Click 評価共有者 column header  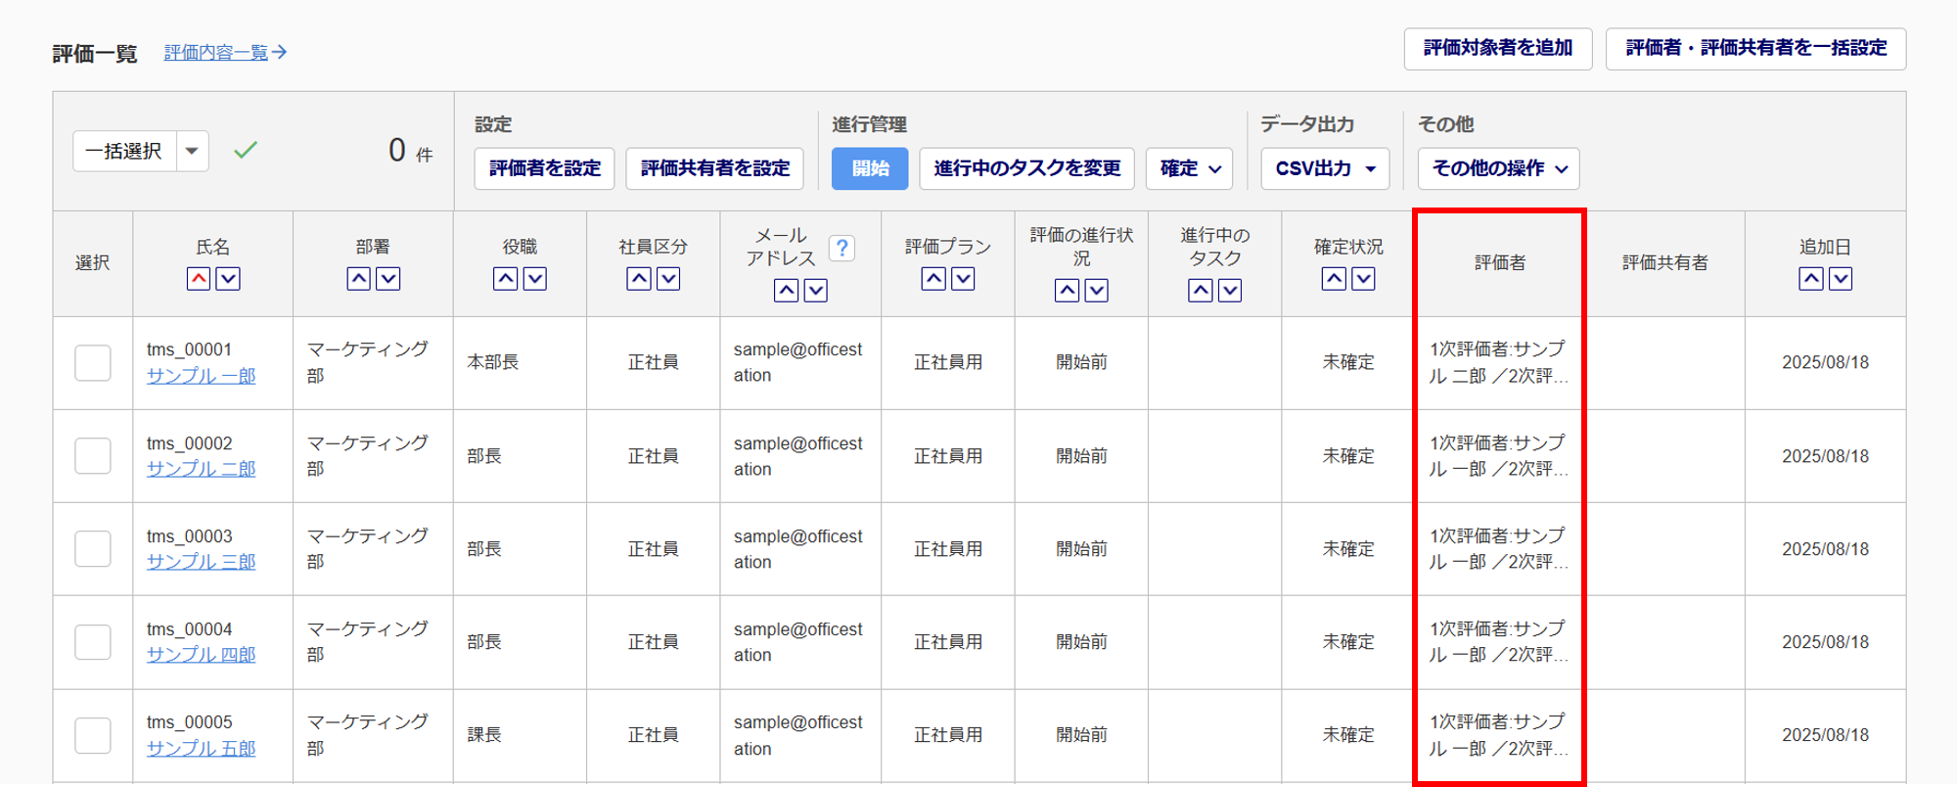tap(1665, 262)
